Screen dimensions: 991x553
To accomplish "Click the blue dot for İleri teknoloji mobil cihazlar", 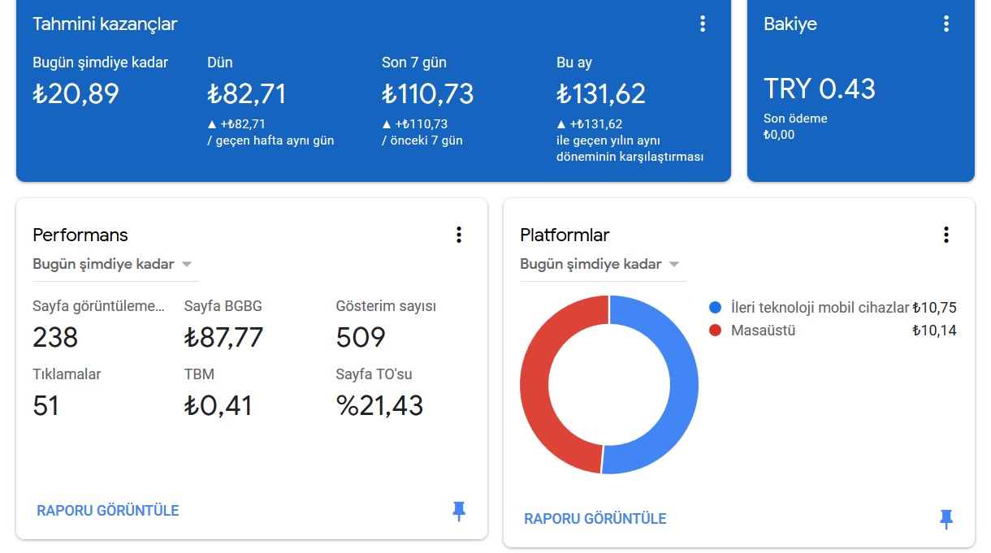I will (x=715, y=308).
